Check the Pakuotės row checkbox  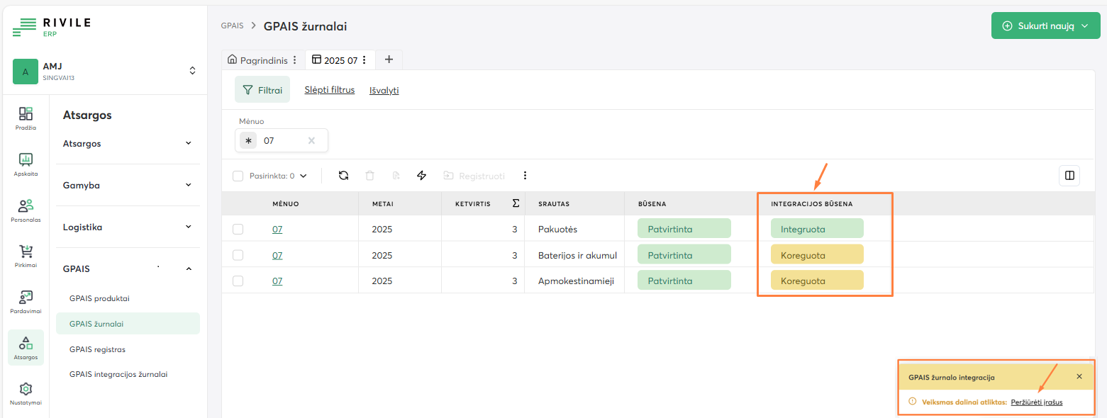(238, 229)
